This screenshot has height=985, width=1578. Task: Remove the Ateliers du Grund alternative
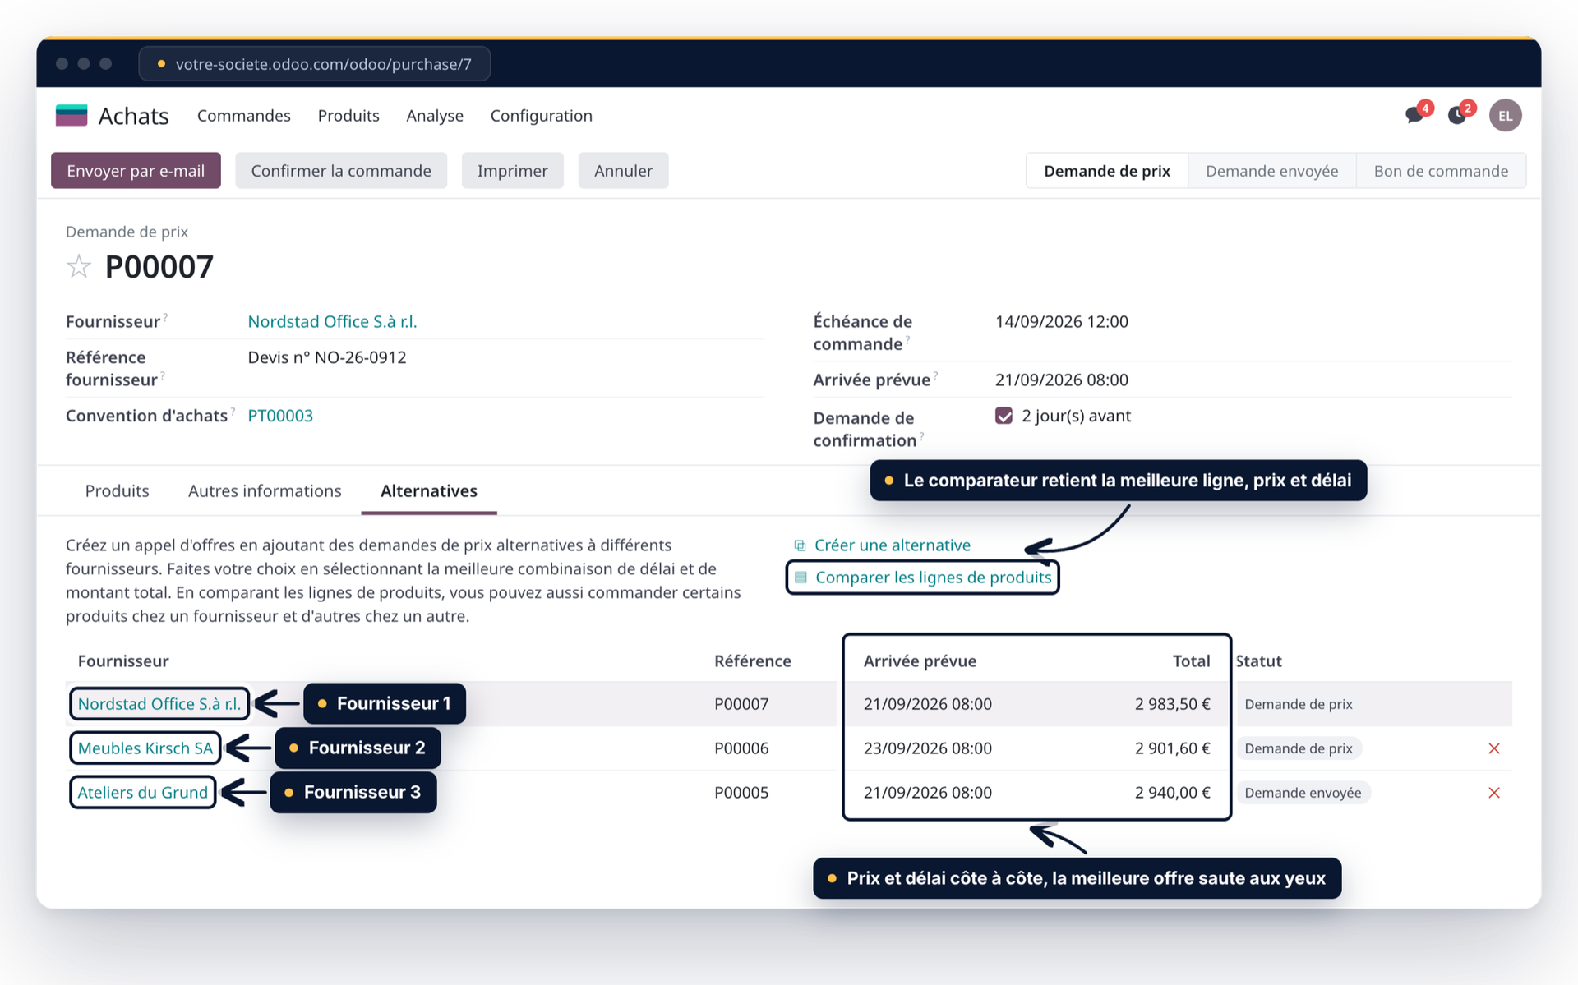(1494, 793)
